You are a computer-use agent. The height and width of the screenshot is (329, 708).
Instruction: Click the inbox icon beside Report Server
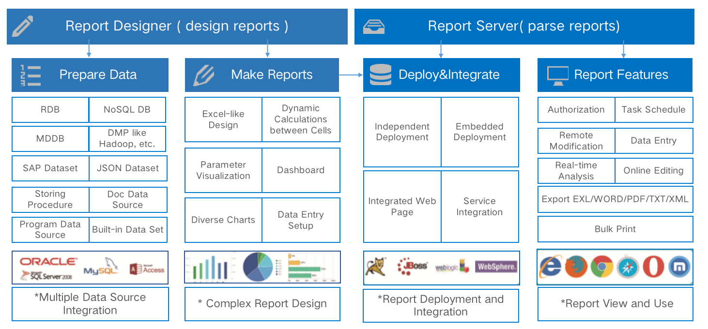coord(373,26)
